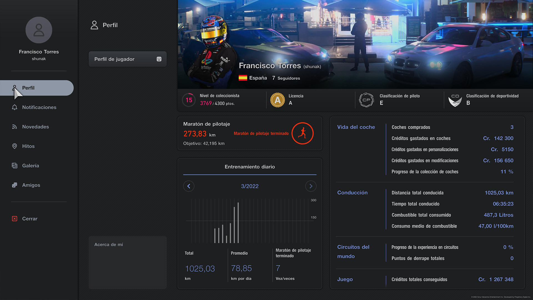Click the Notificaciones bell icon
Screen dimensions: 533x300
(15, 107)
